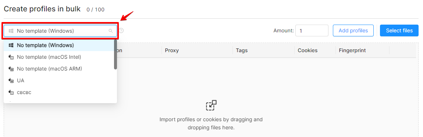
Task: Focus the Amount input field
Action: 312,31
